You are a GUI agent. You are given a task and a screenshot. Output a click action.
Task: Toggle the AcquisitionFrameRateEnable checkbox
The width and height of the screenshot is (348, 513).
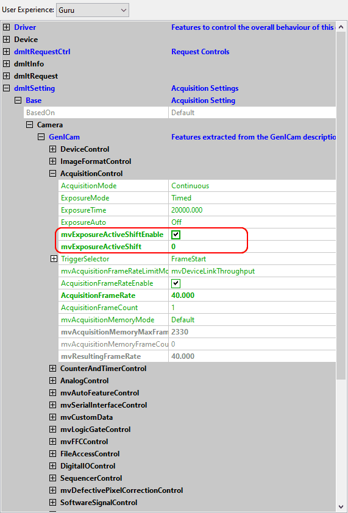[176, 283]
